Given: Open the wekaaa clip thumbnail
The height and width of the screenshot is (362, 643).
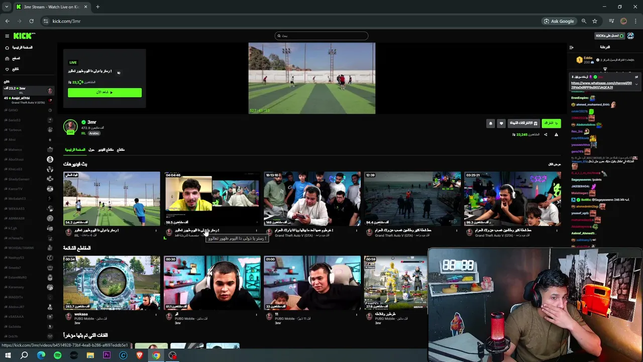Looking at the screenshot, I should click(112, 283).
